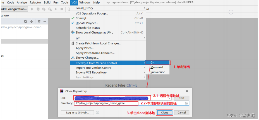Image resolution: width=259 pixels, height=120 pixels.
Task: Click the Stop square icon in toolbar
Action: coord(62,9)
